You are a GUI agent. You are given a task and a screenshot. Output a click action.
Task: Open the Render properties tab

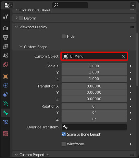coord(6,28)
